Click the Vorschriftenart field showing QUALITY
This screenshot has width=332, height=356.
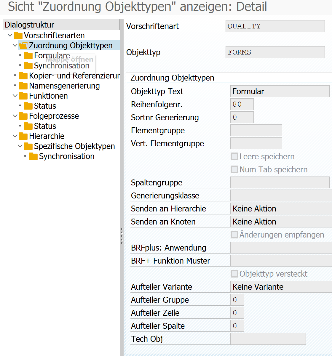(275, 26)
